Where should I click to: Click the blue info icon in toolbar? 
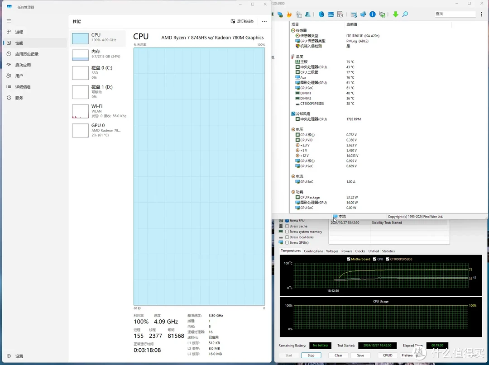[372, 14]
